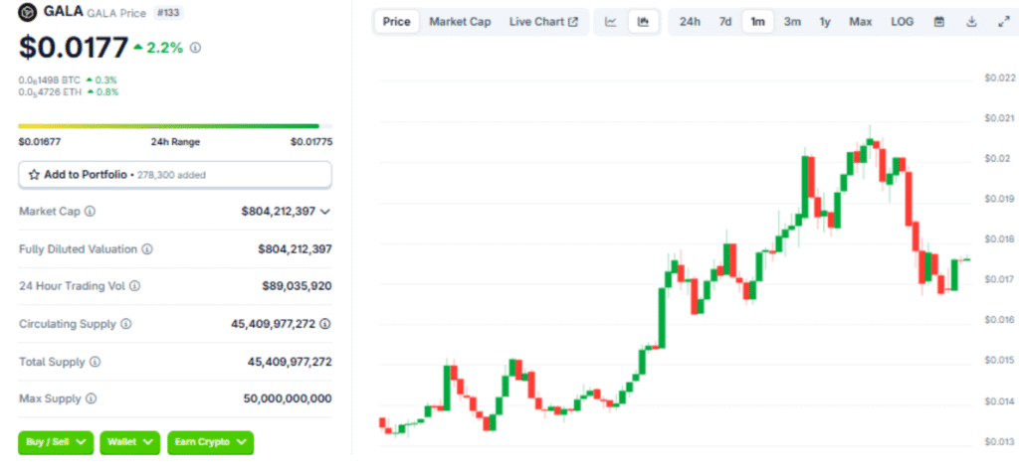Screen dimensions: 1019x475
Task: Switch to the Market Cap tab
Action: 460,22
